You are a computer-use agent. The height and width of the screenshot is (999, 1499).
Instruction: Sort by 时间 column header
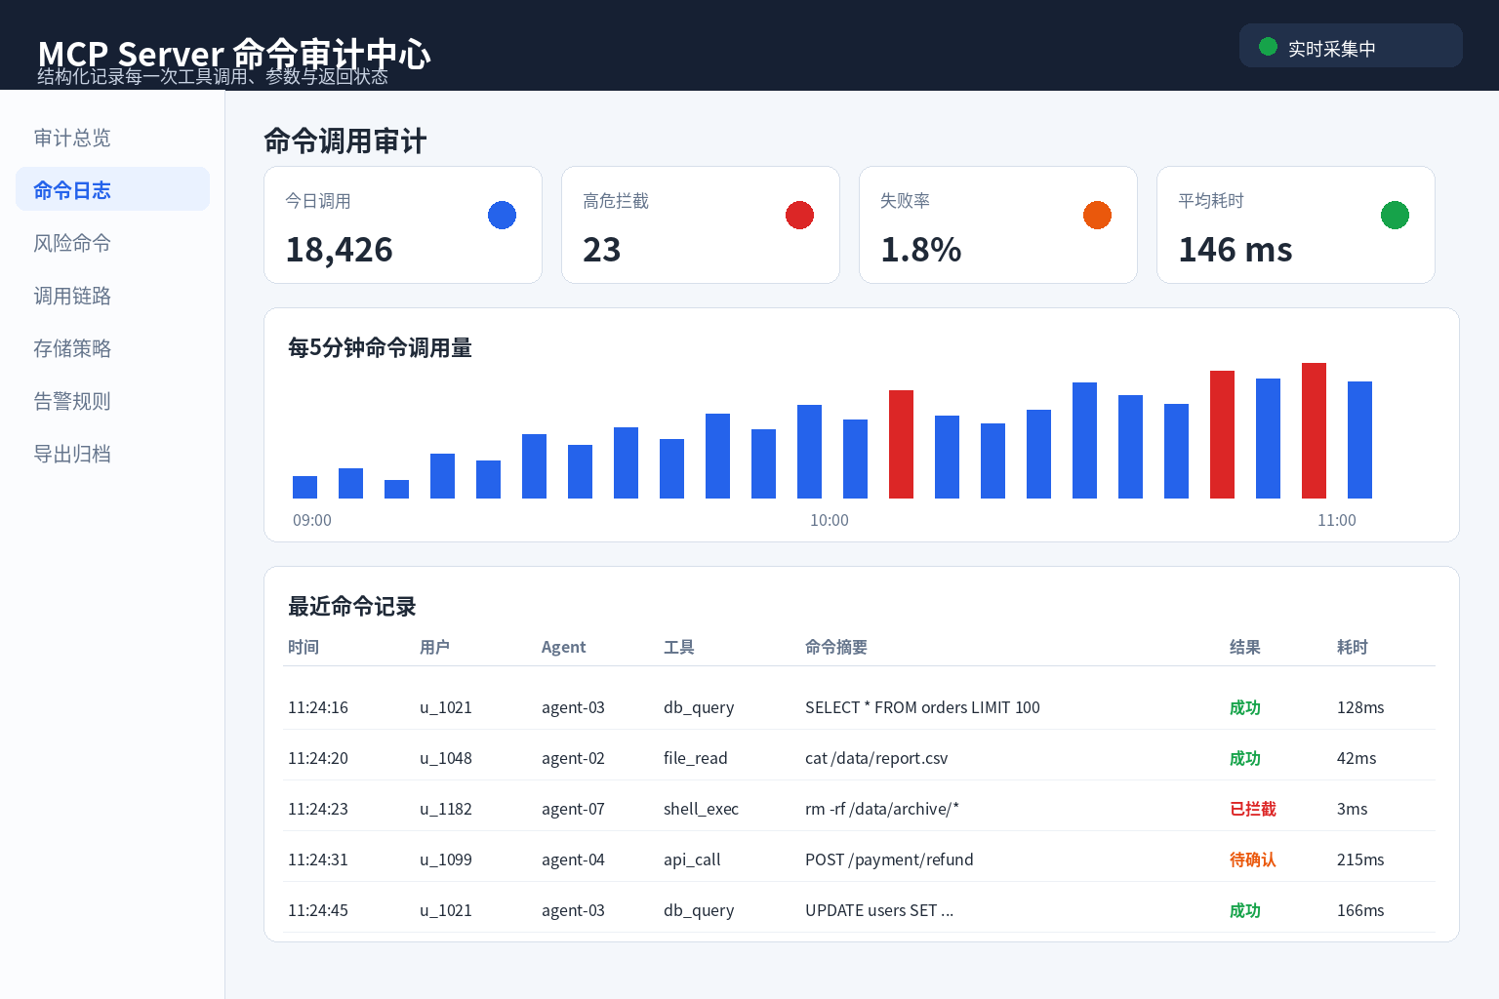[x=304, y=647]
